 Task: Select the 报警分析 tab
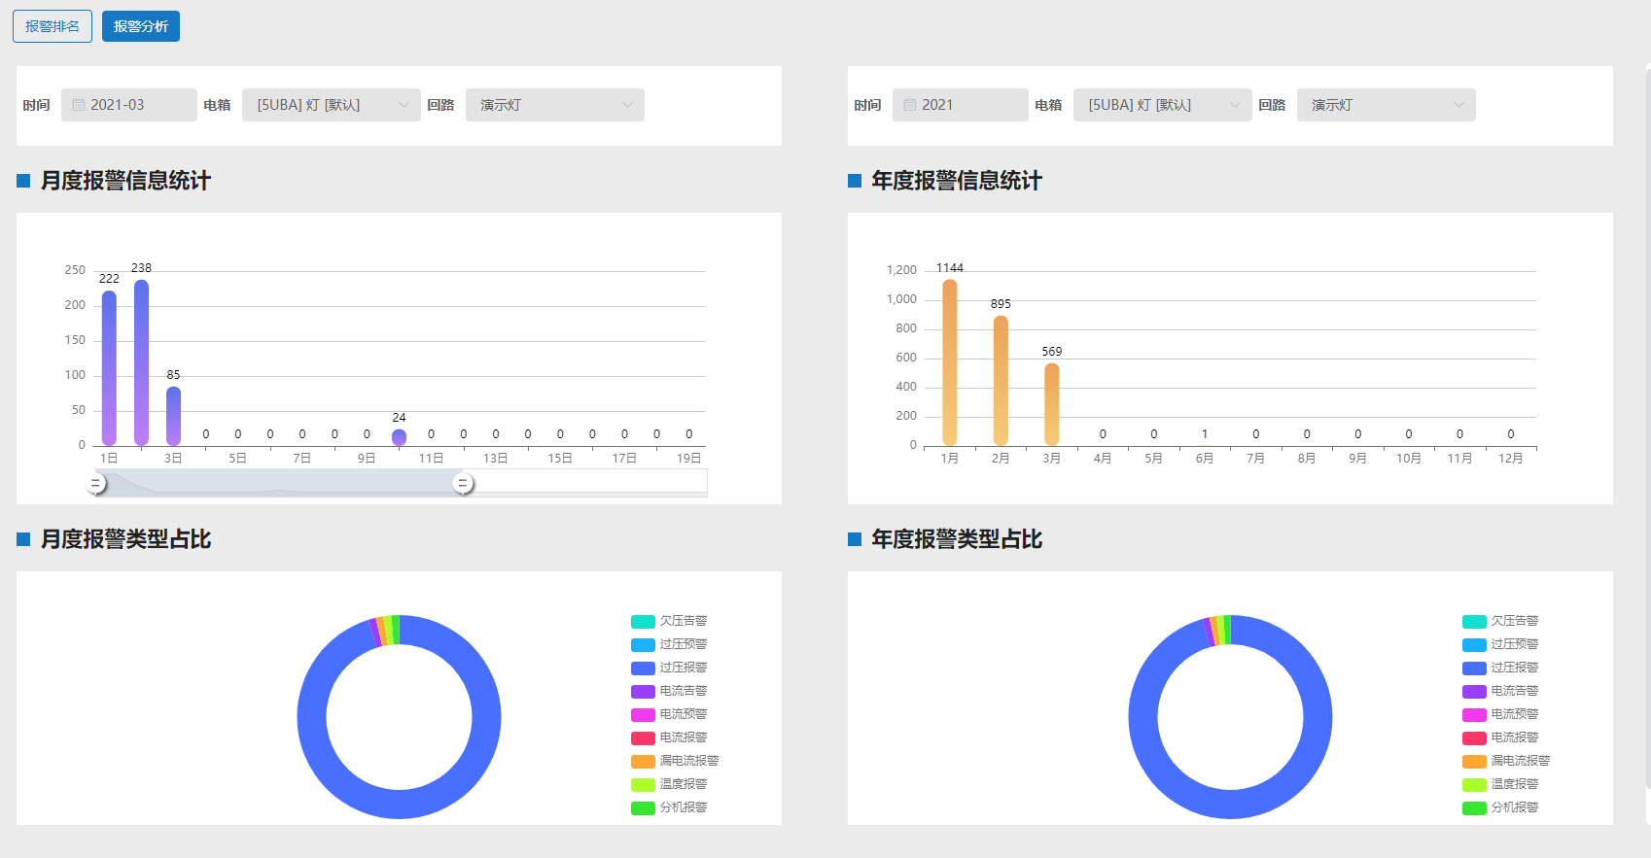click(x=140, y=26)
